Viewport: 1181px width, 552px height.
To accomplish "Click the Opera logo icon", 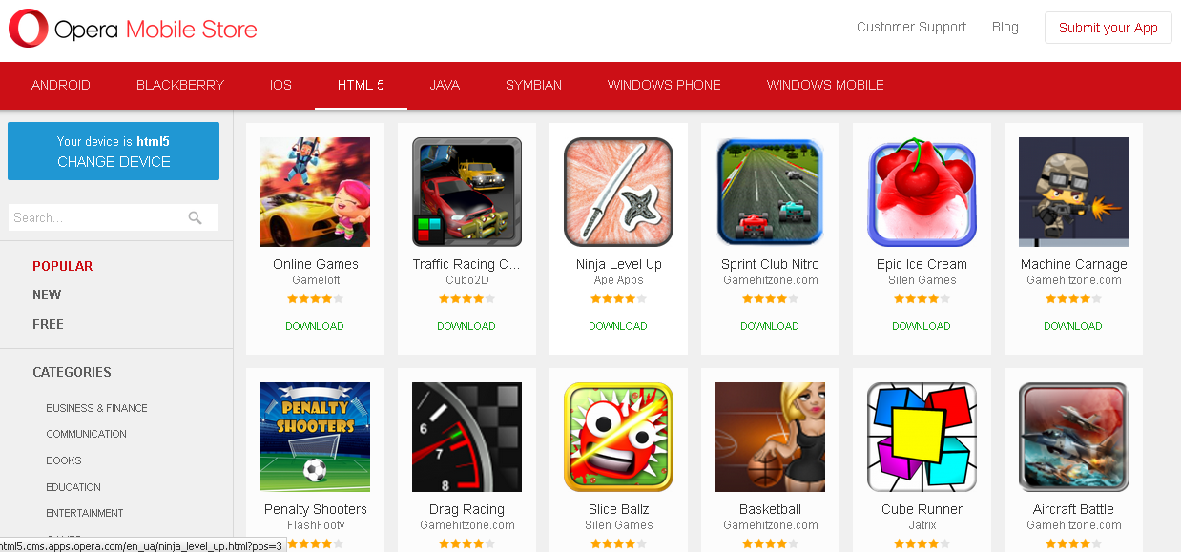I will click(29, 29).
